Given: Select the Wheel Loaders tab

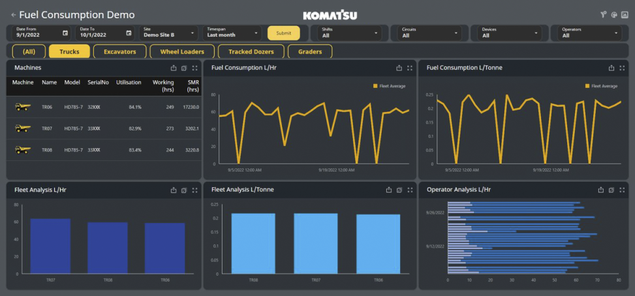Looking at the screenshot, I should pyautogui.click(x=182, y=52).
